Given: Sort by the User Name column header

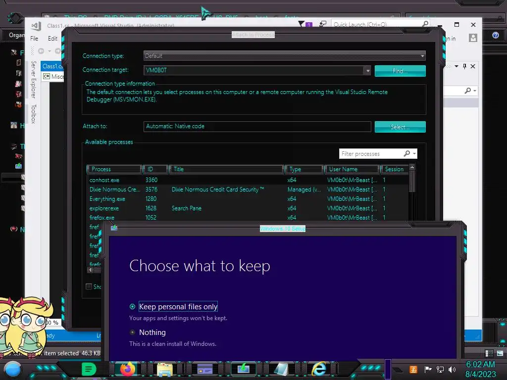Looking at the screenshot, I should click(x=352, y=169).
